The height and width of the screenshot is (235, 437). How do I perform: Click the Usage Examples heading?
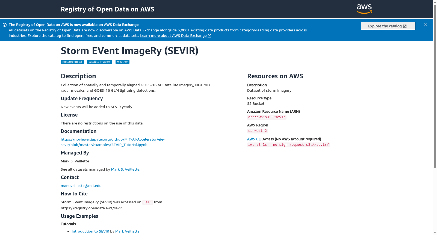[x=79, y=216]
